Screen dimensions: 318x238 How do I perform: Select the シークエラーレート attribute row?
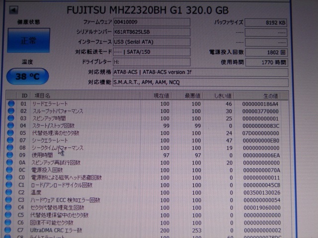pos(147,140)
